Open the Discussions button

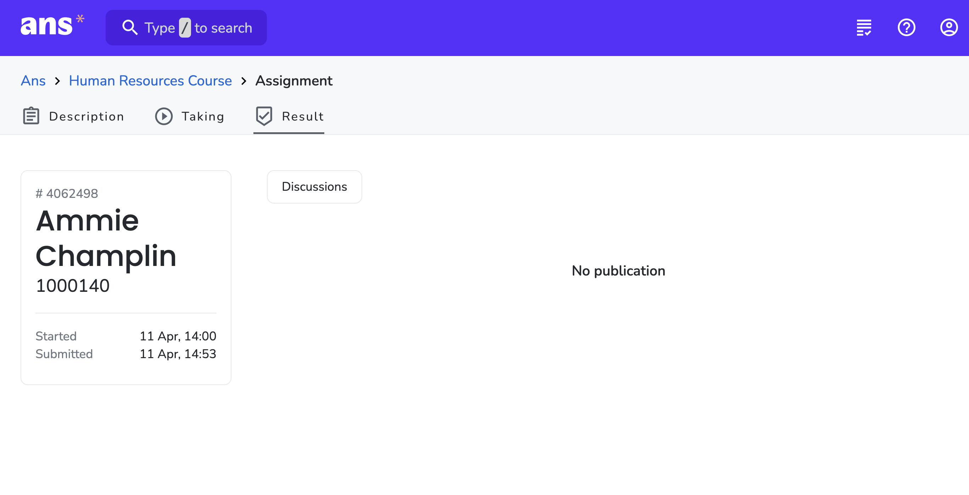coord(314,187)
